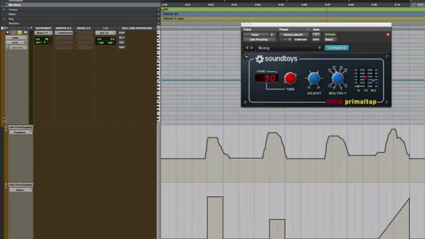Open the track view selector showing notes
Image resolution: width=425 pixels, height=239 pixels.
pyautogui.click(x=16, y=38)
